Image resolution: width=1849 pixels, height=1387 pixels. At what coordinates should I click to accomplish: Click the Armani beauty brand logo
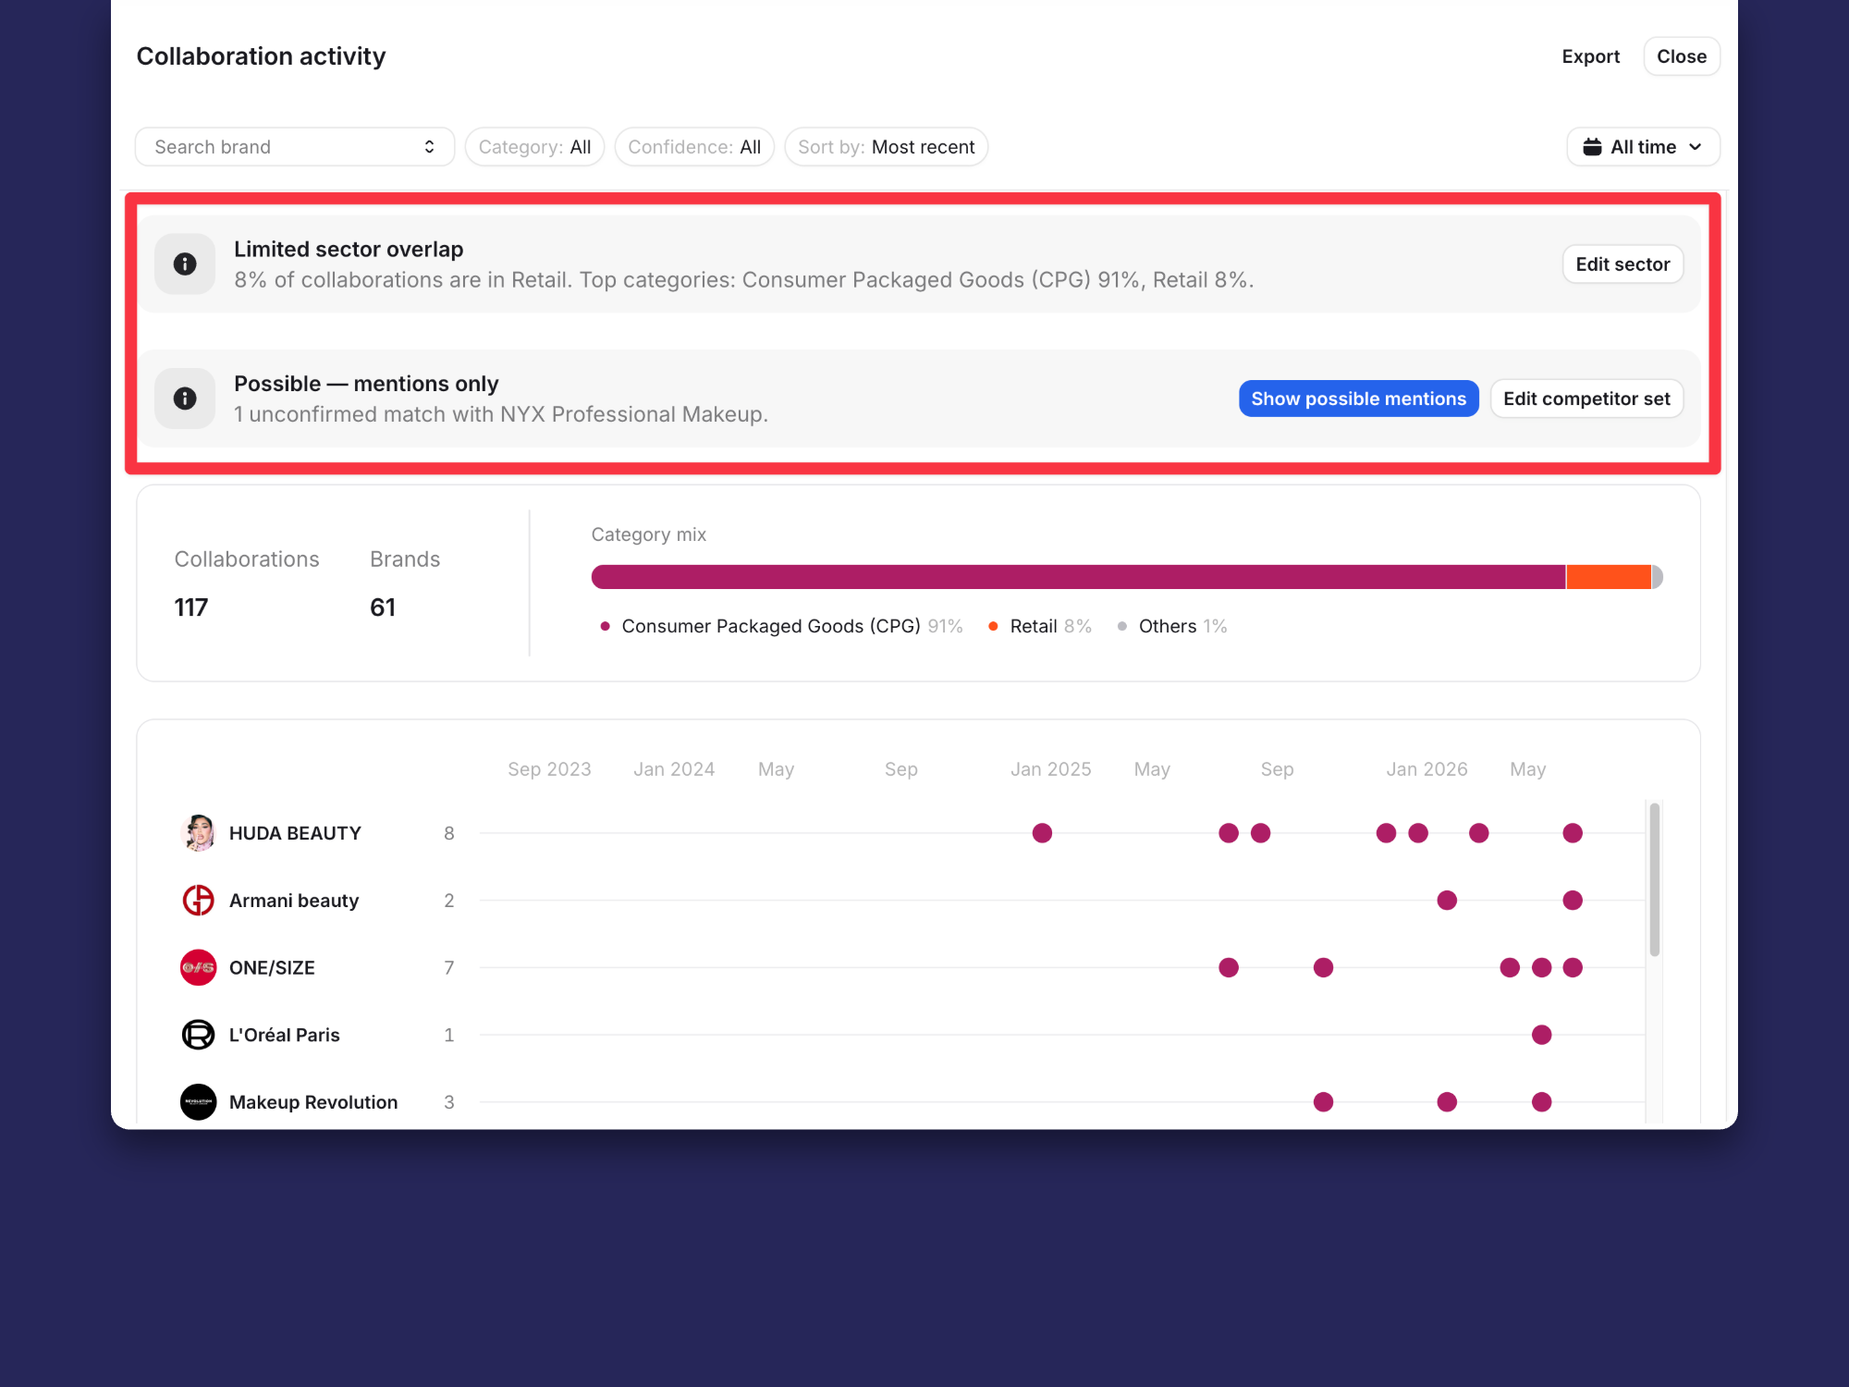pyautogui.click(x=198, y=901)
